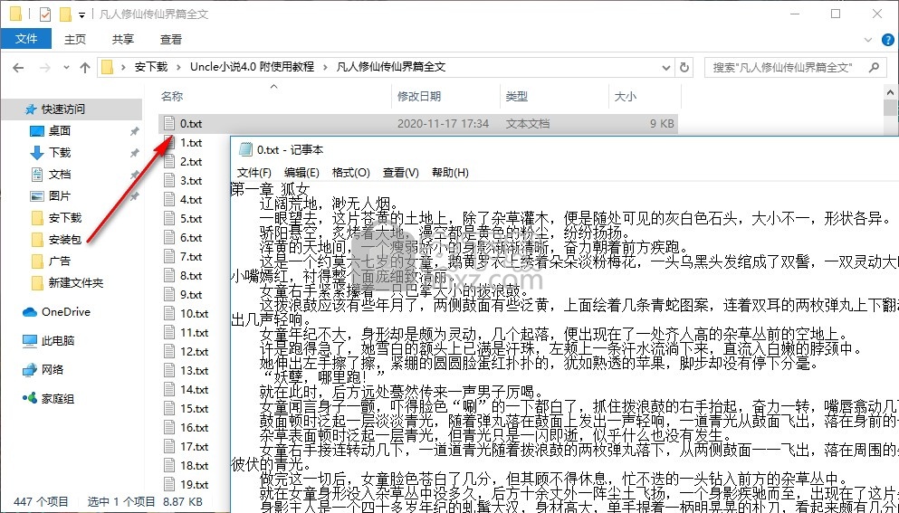Select 快速访问 in the navigation pane
This screenshot has width=899, height=513.
point(62,109)
